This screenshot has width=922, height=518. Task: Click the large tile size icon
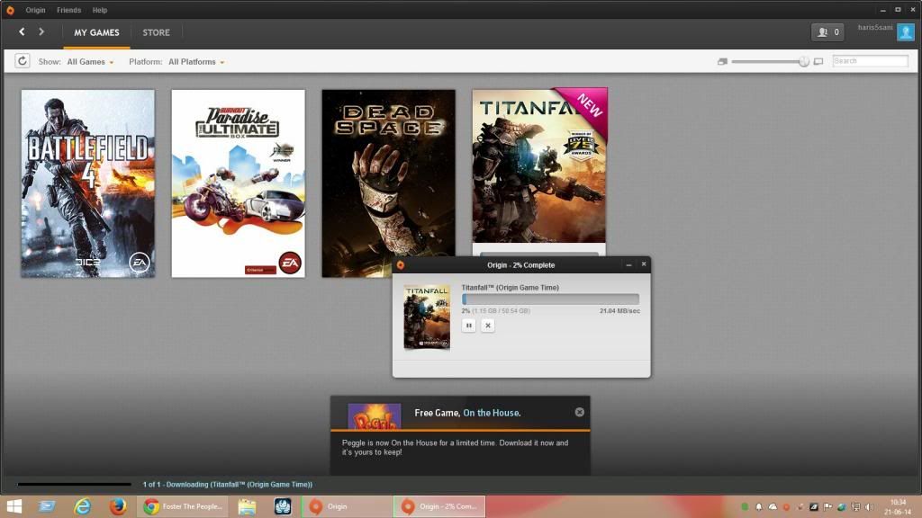point(818,61)
